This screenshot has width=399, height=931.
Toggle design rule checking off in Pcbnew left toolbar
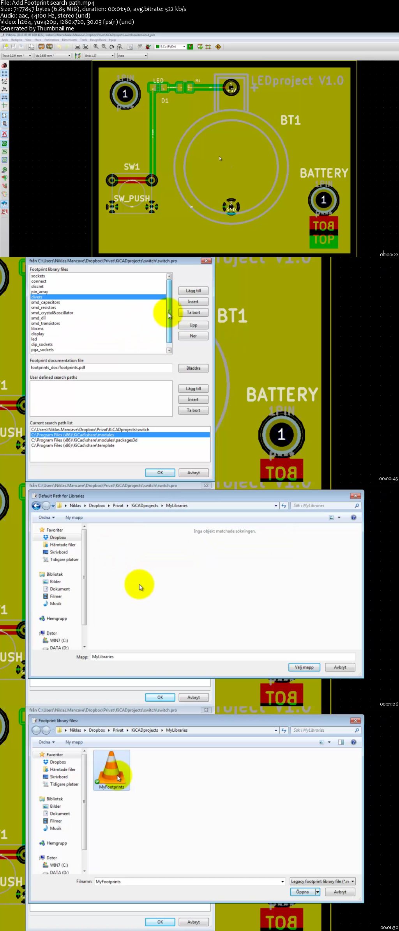(4, 66)
